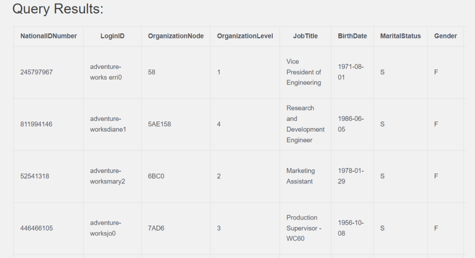Click the NationalIDNumber column header
Viewport: 475px width, 258px height.
(49, 36)
